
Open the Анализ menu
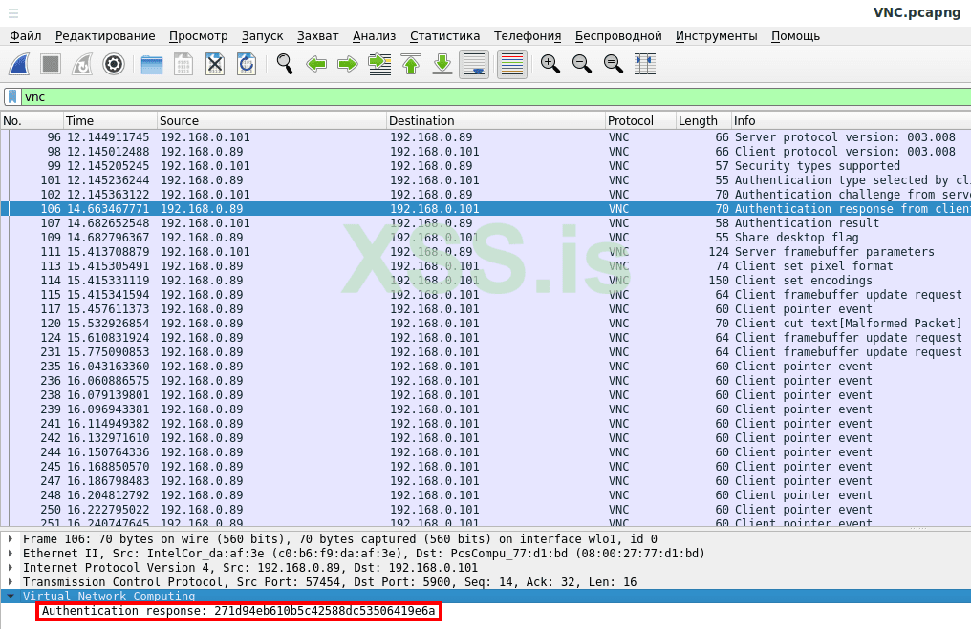pos(374,36)
